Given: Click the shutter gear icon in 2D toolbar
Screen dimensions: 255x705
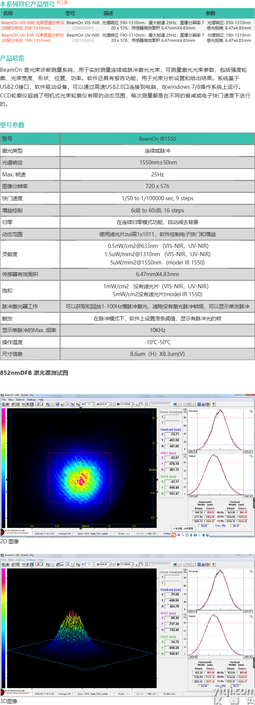Looking at the screenshot, I should pos(118,404).
